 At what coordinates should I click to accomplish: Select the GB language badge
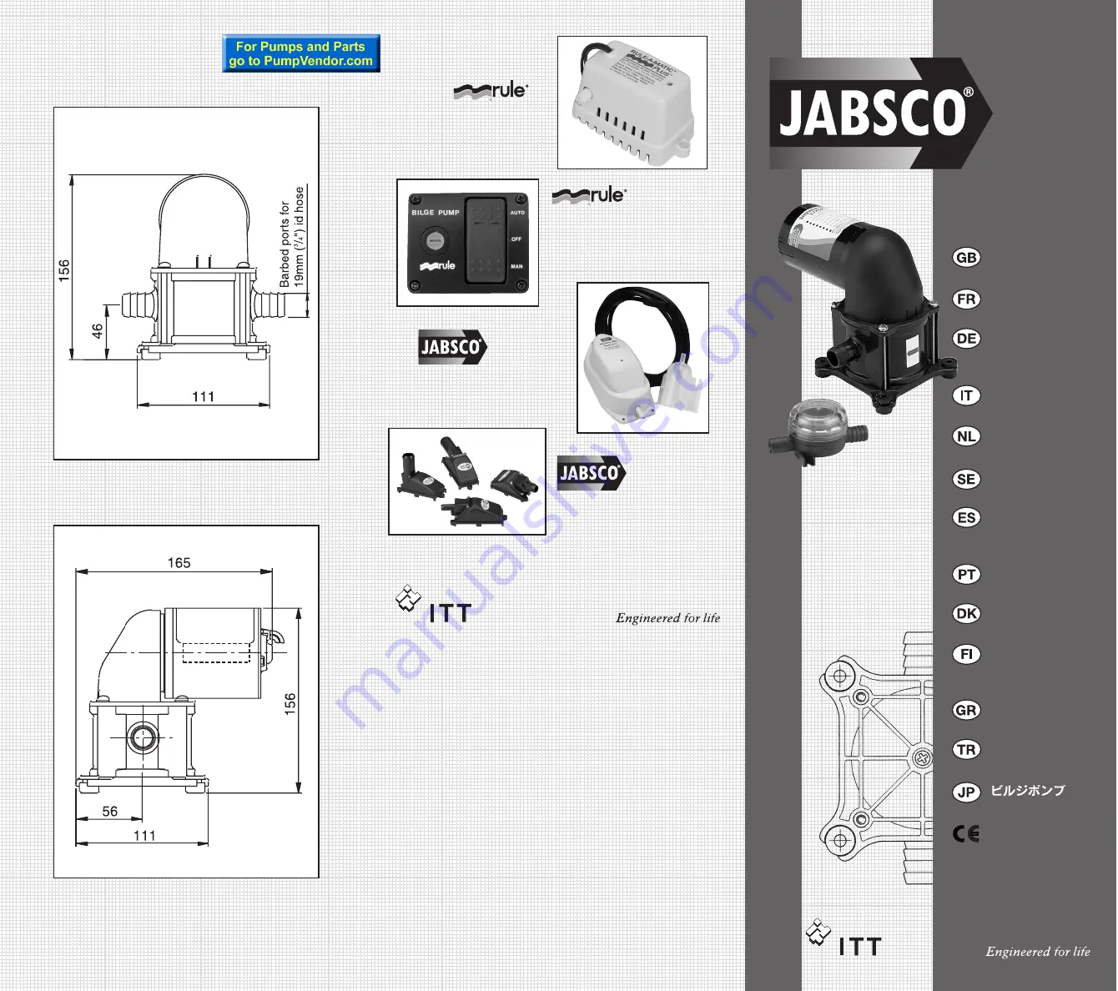(x=966, y=258)
